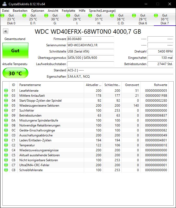This screenshot has width=176, height=208.
Task: Click status dot in the C2 Temperatur row
Action: coord(6,145)
